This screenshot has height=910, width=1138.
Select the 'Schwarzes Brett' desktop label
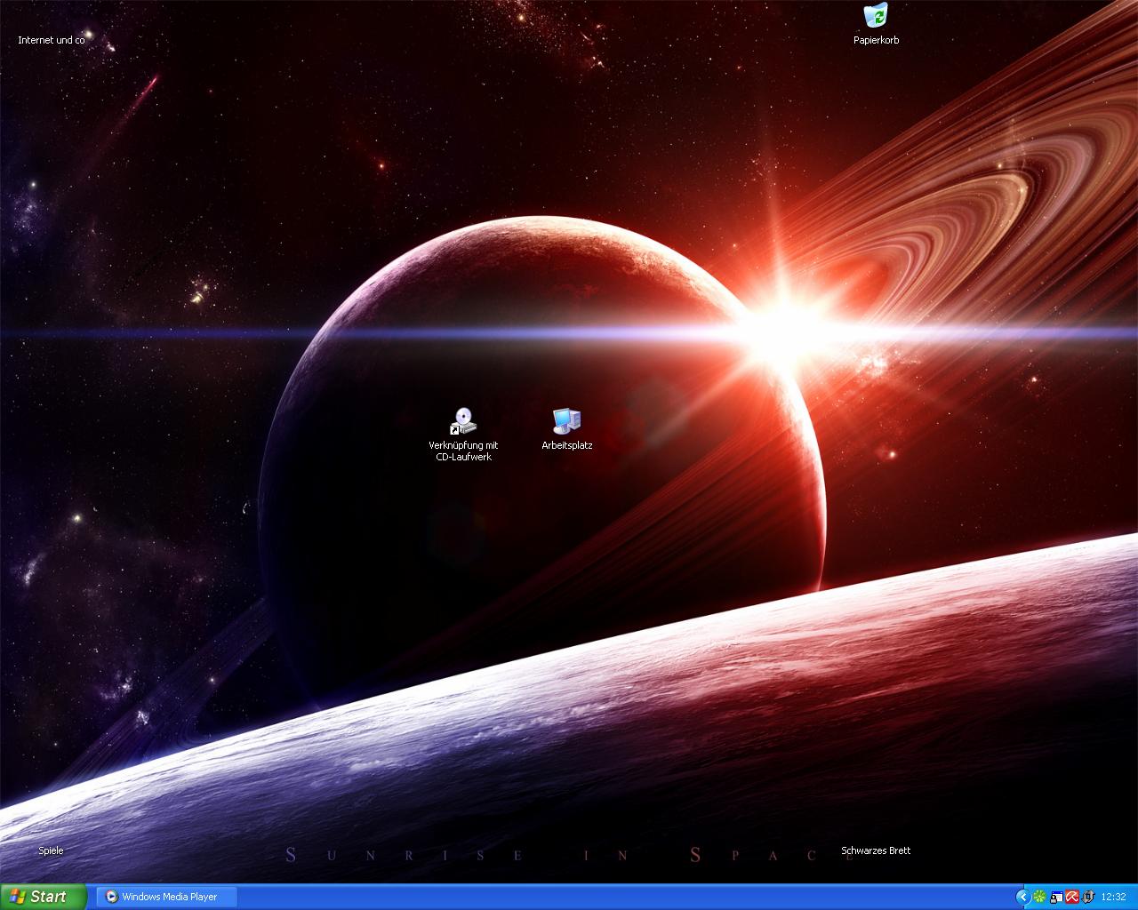click(x=876, y=850)
